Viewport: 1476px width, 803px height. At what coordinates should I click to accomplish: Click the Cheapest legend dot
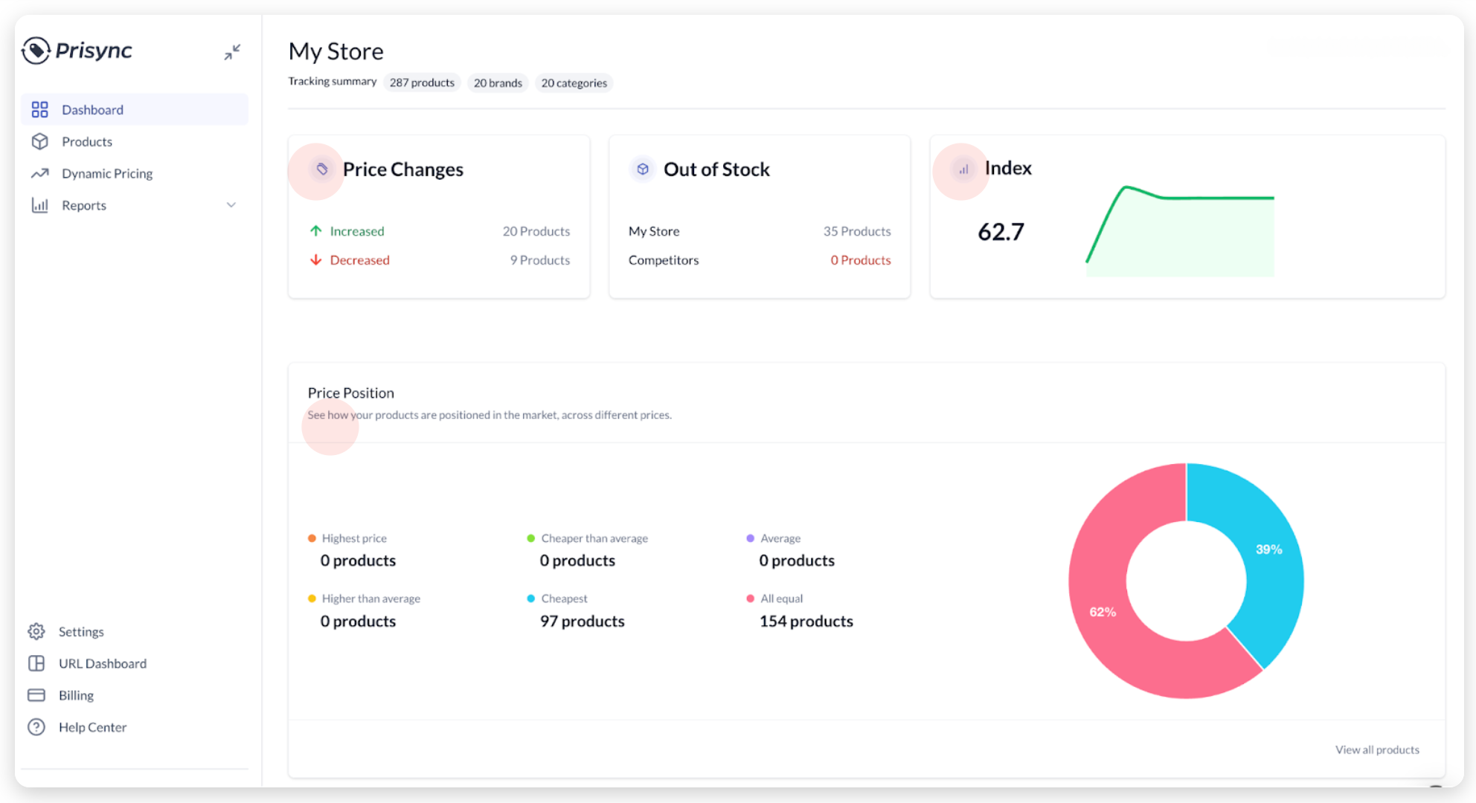click(x=530, y=598)
